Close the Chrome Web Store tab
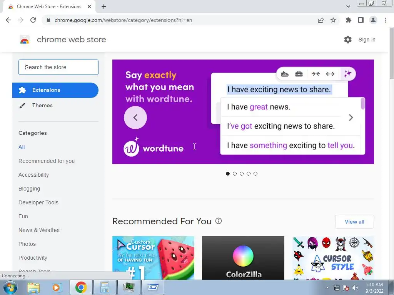The width and height of the screenshot is (394, 295). coord(89,7)
